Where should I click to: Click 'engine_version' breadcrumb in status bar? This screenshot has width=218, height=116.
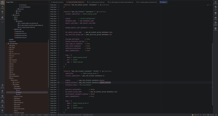[88, 115]
